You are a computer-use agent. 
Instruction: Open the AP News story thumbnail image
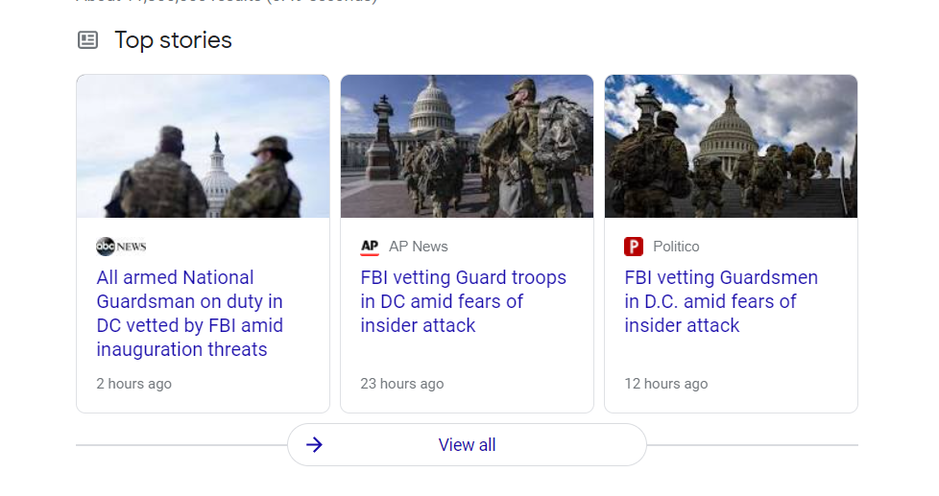(x=468, y=146)
